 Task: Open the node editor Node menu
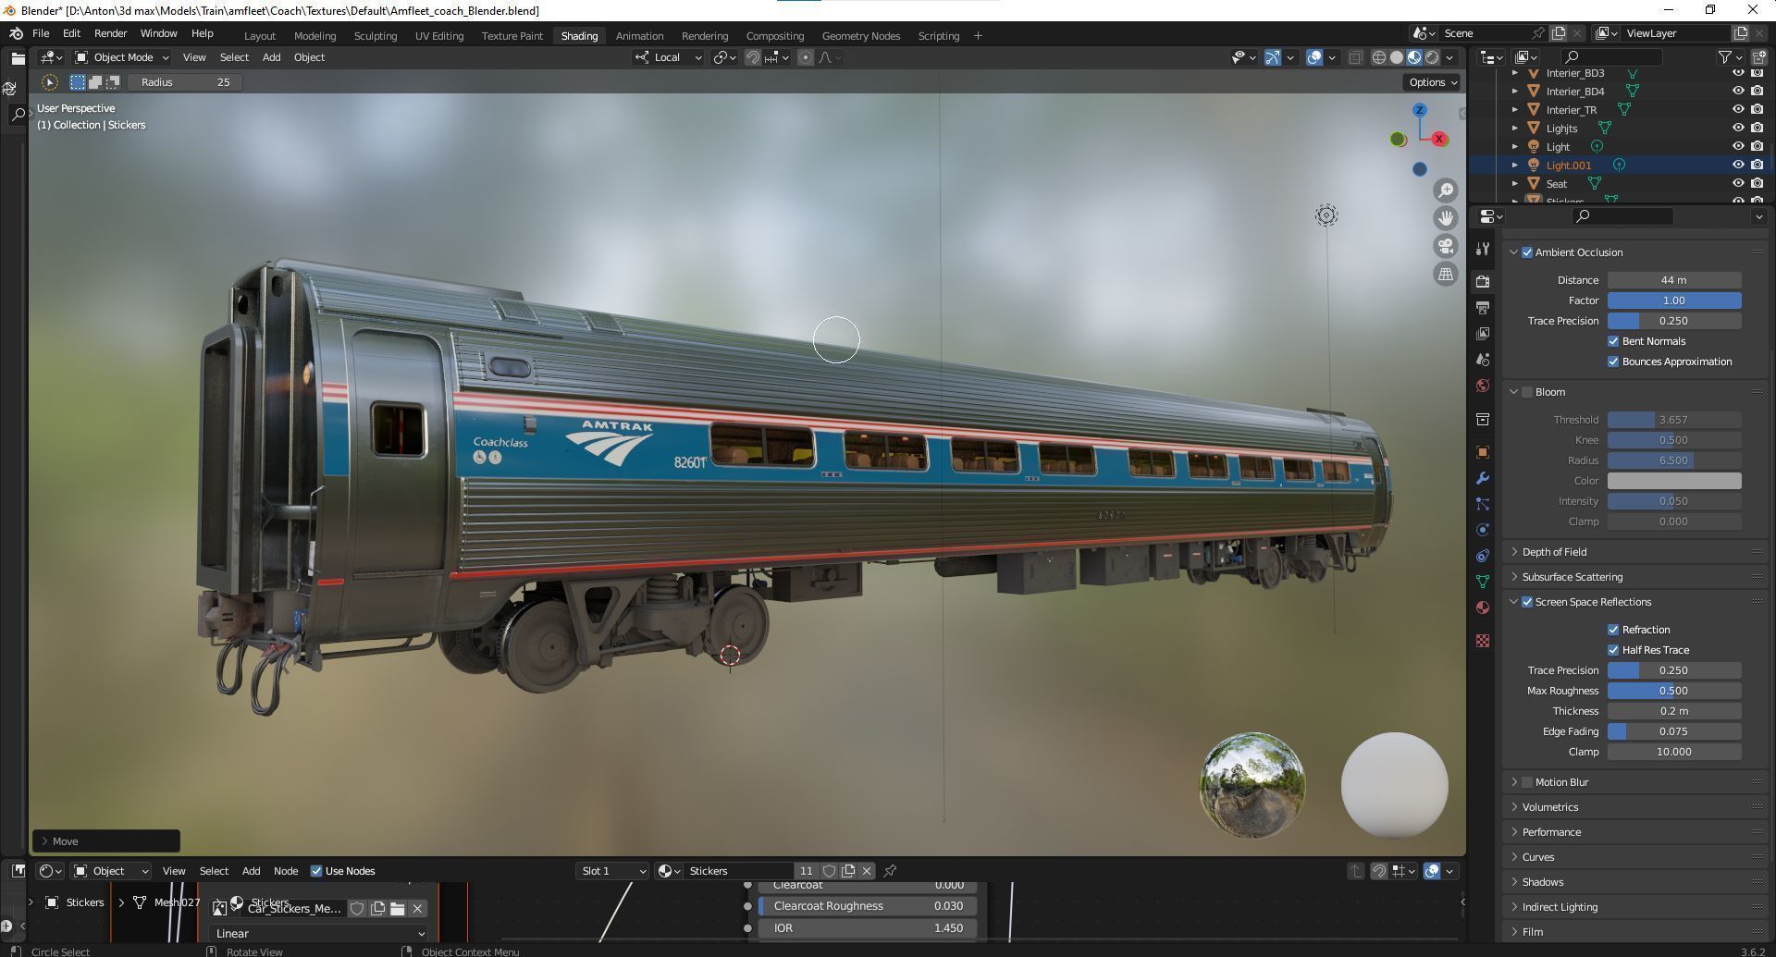coord(286,871)
